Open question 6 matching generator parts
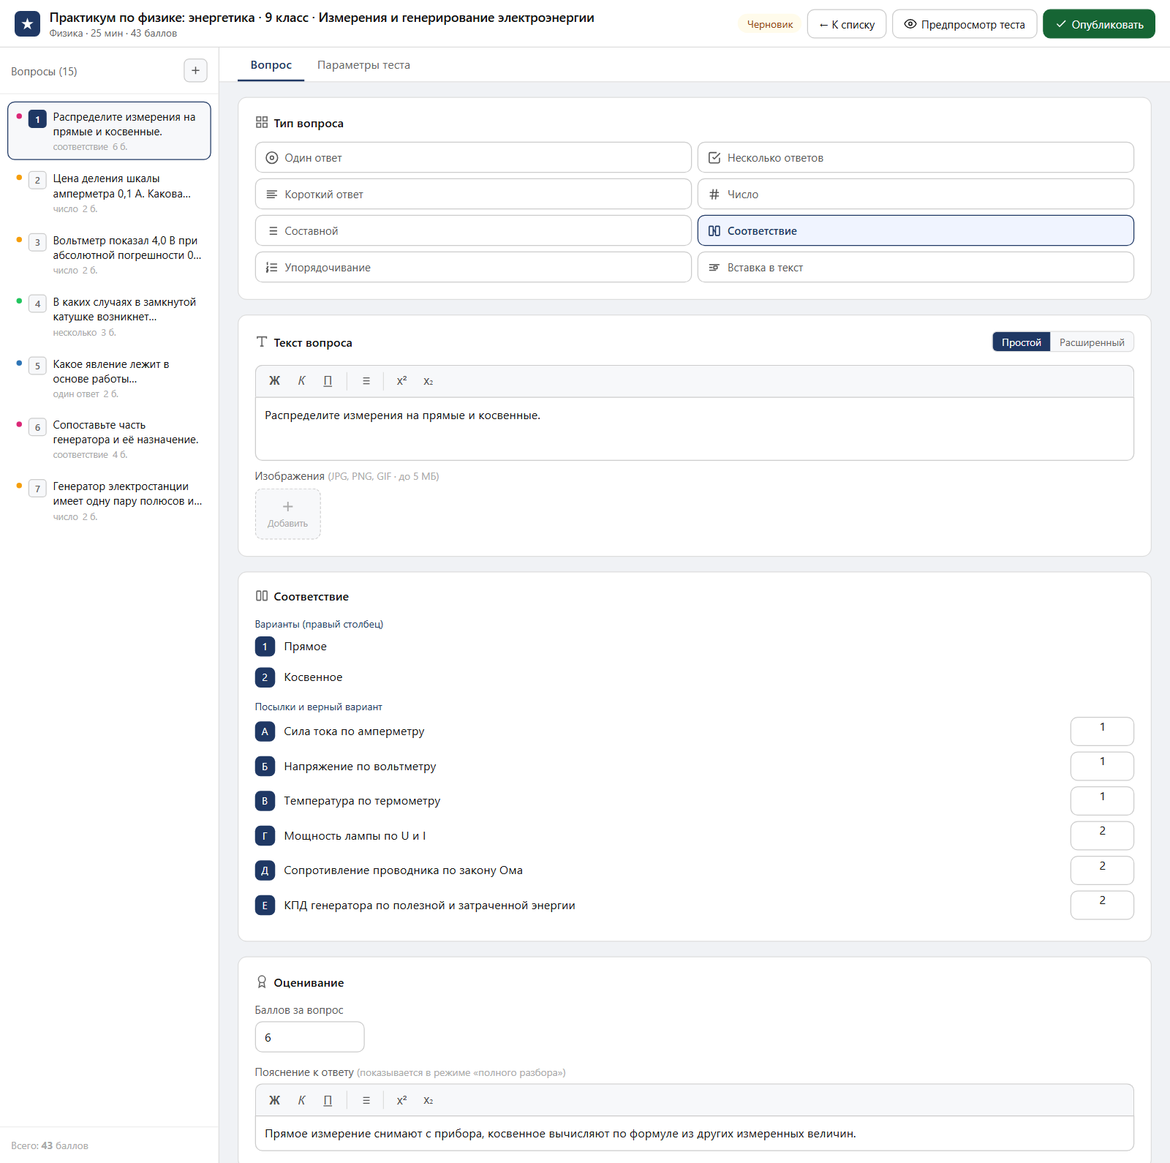 tap(109, 440)
